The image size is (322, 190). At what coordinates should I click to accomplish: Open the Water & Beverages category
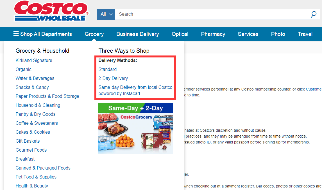(35, 78)
